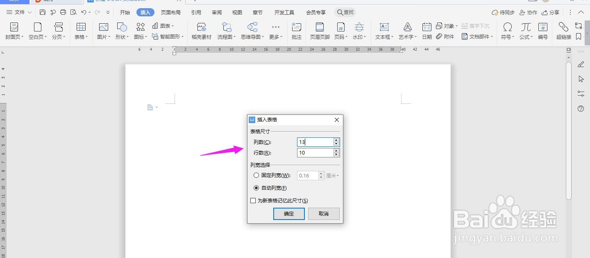This screenshot has height=258, width=590.
Task: Select 自动列宽 auto column width radio
Action: pos(256,188)
